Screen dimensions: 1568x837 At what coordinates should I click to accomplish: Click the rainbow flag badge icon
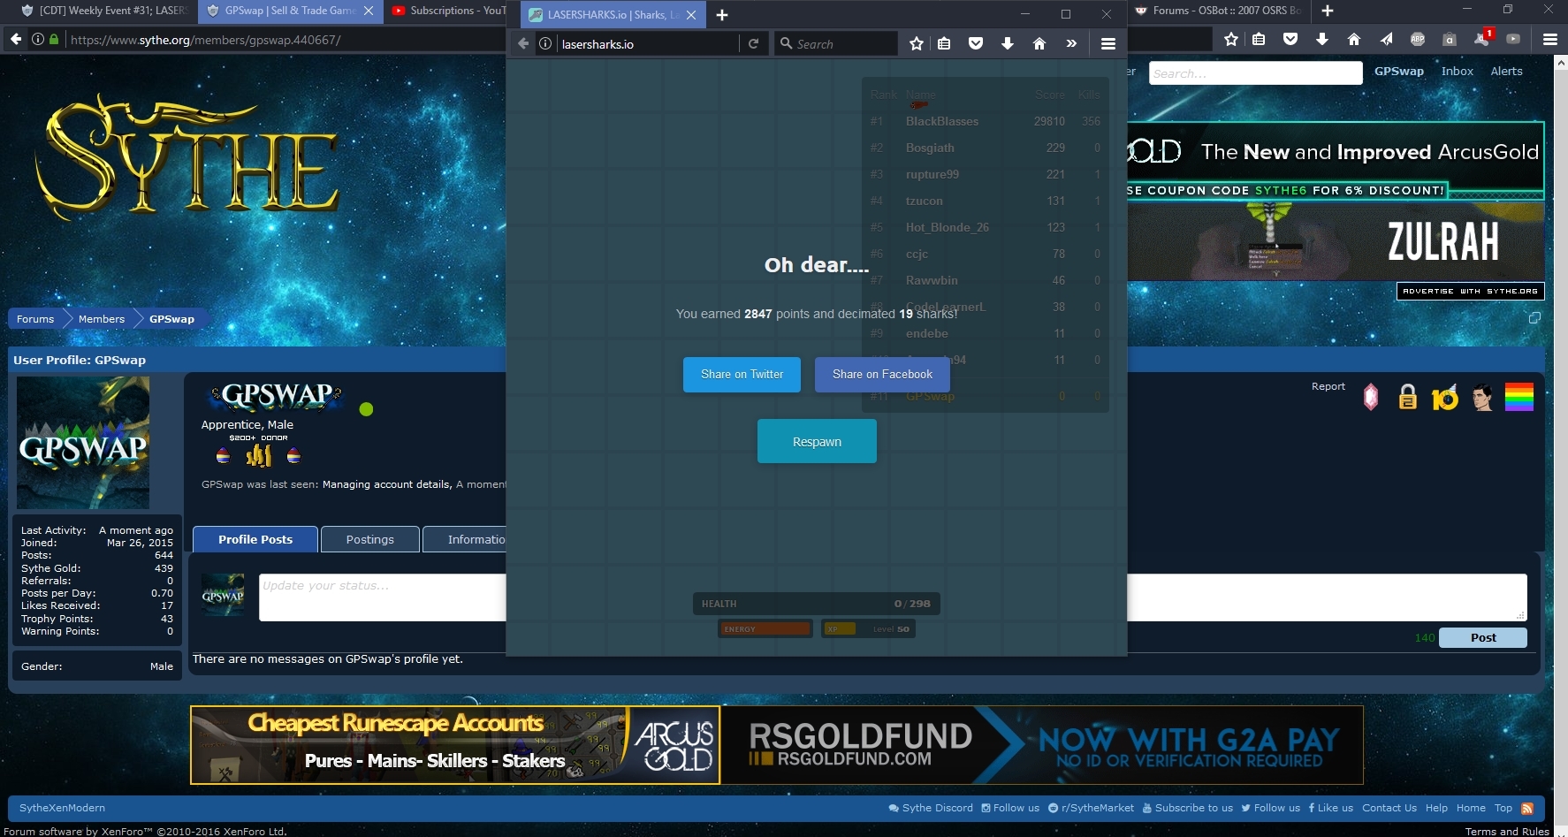pyautogui.click(x=1519, y=397)
